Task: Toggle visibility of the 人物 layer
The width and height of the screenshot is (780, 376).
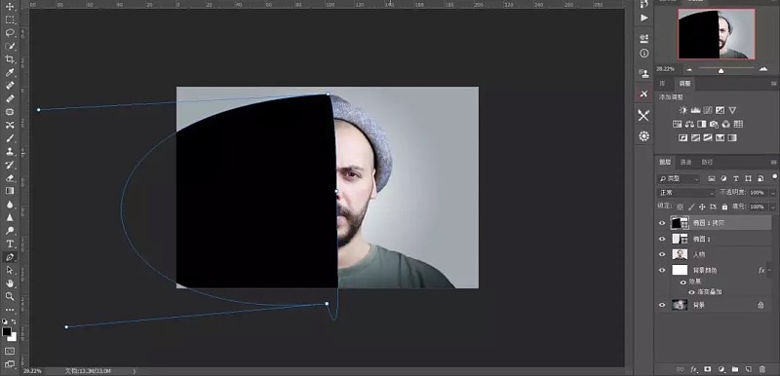Action: coord(662,254)
